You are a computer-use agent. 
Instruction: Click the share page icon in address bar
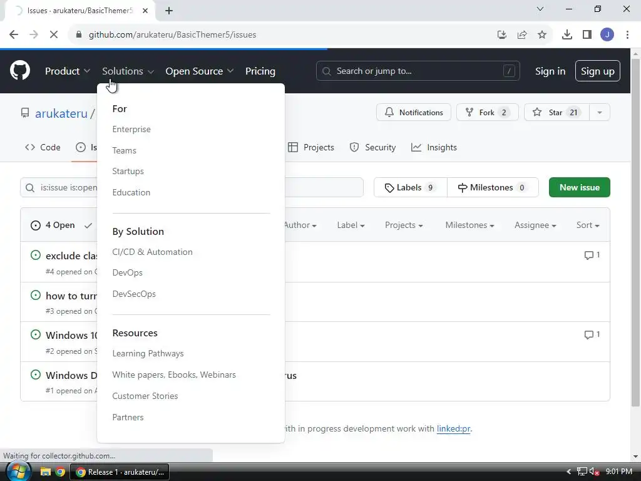click(522, 35)
